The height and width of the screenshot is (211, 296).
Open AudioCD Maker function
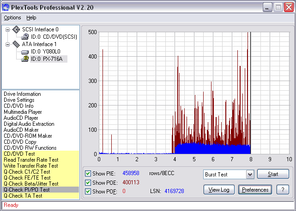point(21,130)
